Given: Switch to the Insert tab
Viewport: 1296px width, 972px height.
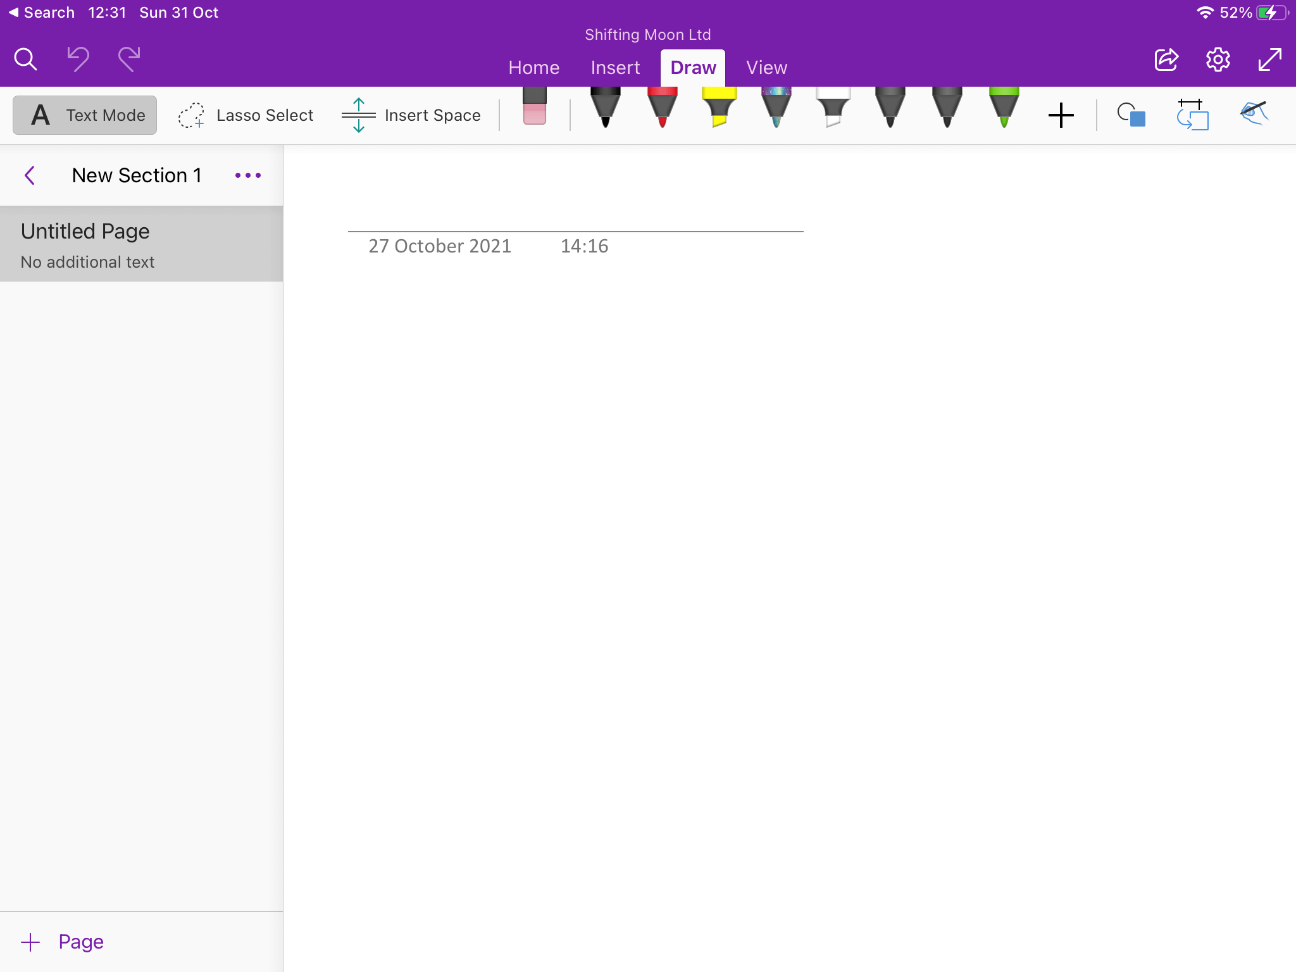Looking at the screenshot, I should (x=616, y=68).
